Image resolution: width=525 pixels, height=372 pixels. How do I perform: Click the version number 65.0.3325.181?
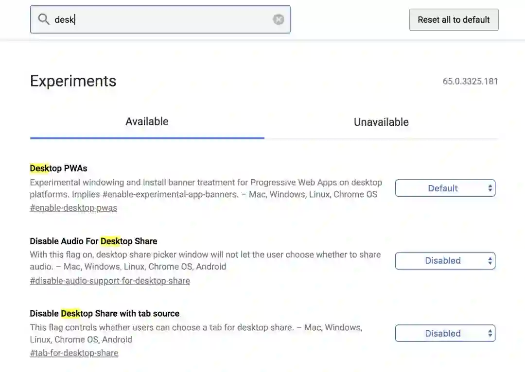(470, 82)
